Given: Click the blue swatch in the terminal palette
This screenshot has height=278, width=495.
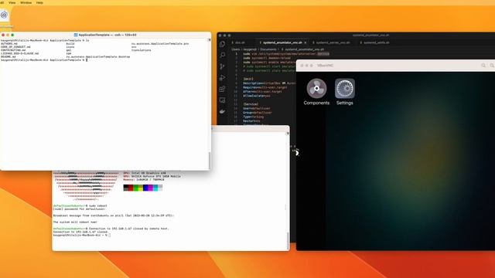Looking at the screenshot, I should [x=145, y=188].
